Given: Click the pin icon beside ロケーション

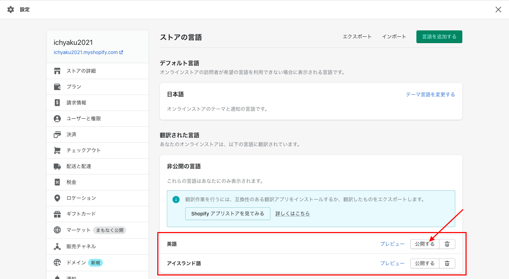Looking at the screenshot, I should 57,198.
